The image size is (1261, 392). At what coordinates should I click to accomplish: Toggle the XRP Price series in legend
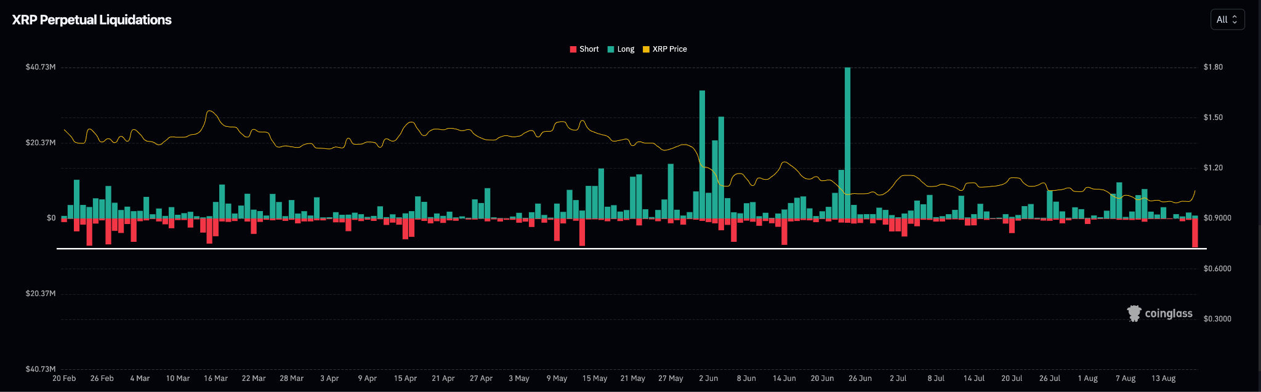pyautogui.click(x=664, y=49)
